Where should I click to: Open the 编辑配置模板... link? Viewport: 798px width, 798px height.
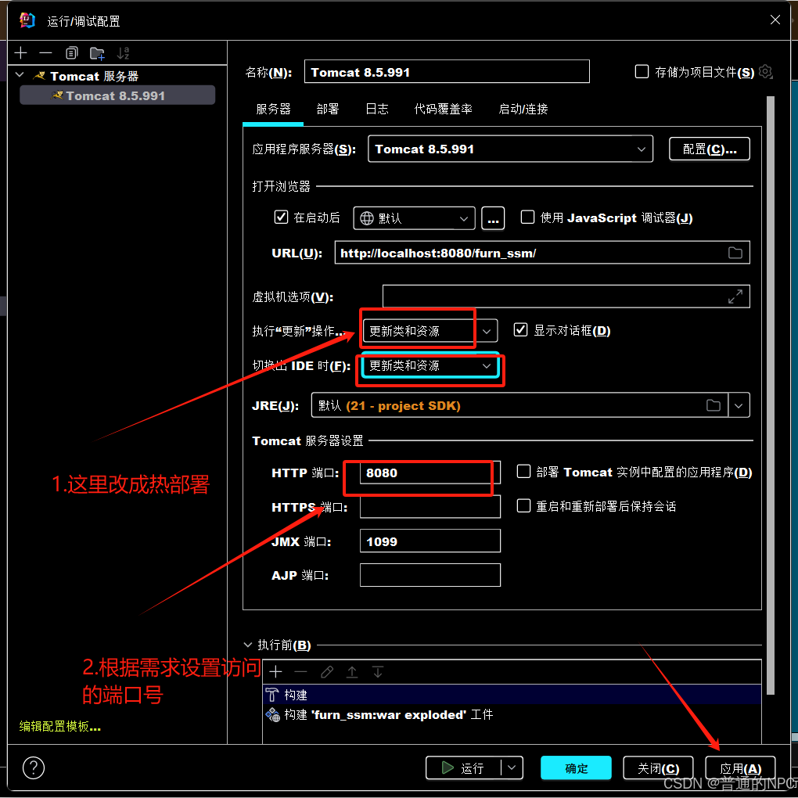(x=60, y=726)
